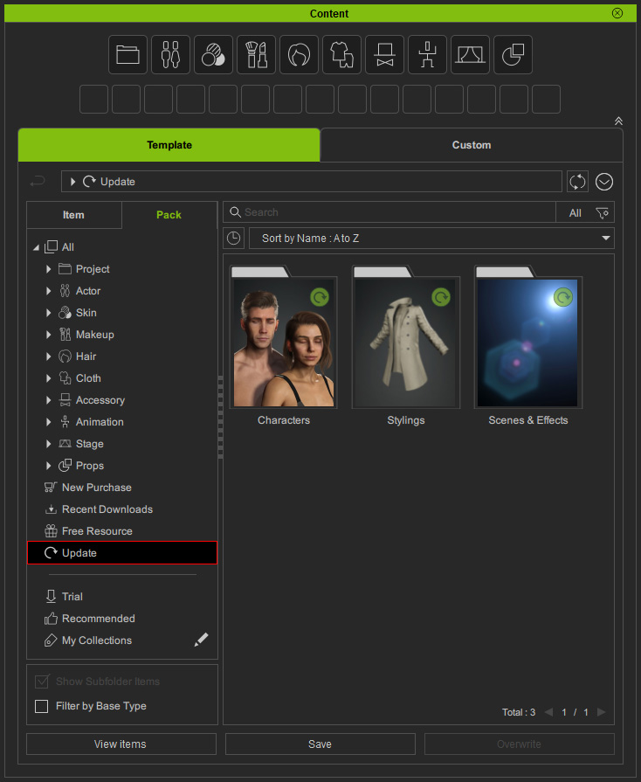
Task: Edit My Collections with the pencil icon
Action: (x=201, y=640)
